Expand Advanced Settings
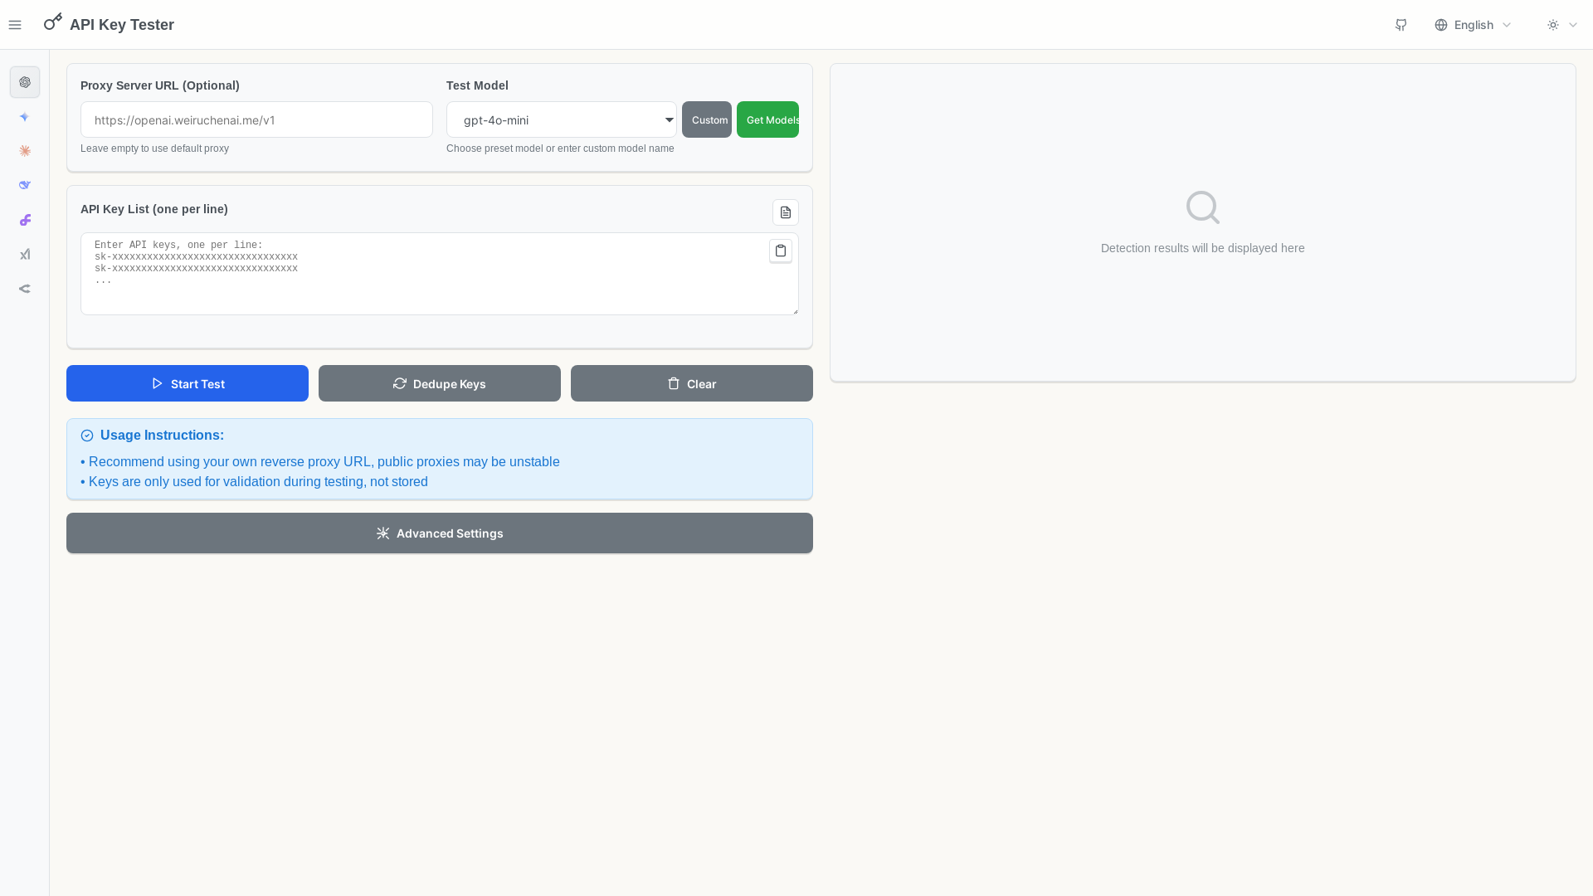This screenshot has height=896, width=1593. tap(440, 533)
